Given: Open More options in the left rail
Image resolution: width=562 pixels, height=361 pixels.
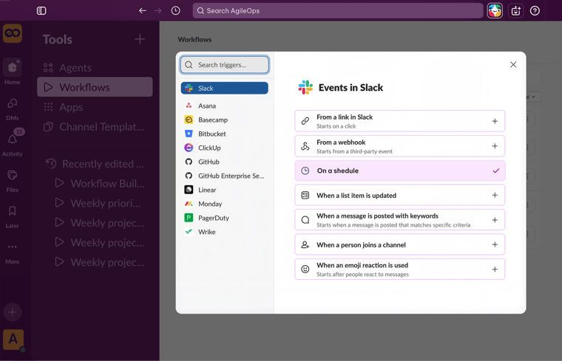Looking at the screenshot, I should [x=12, y=252].
